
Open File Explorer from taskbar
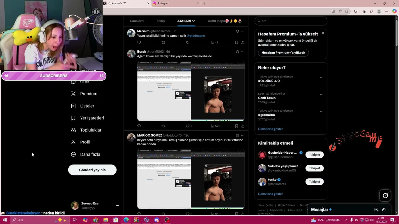pyautogui.click(x=105, y=220)
